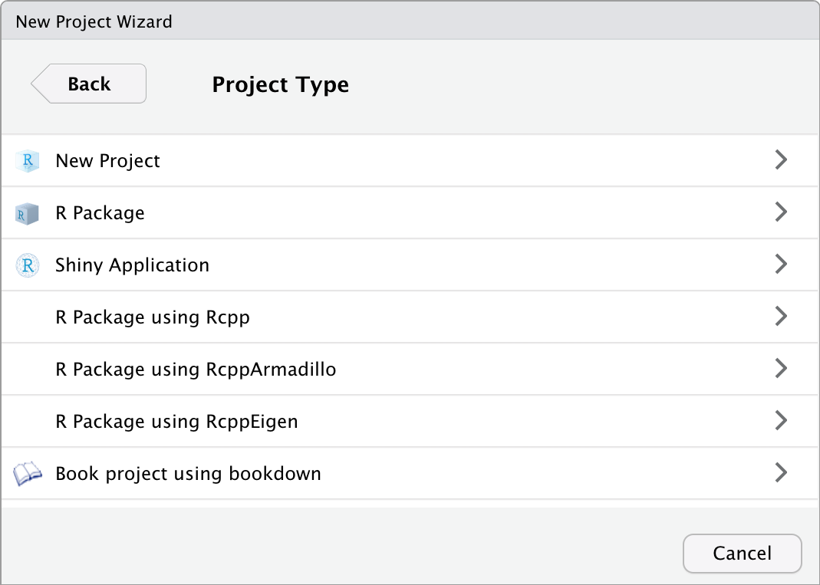Pick R Package using Rcpp

point(153,317)
